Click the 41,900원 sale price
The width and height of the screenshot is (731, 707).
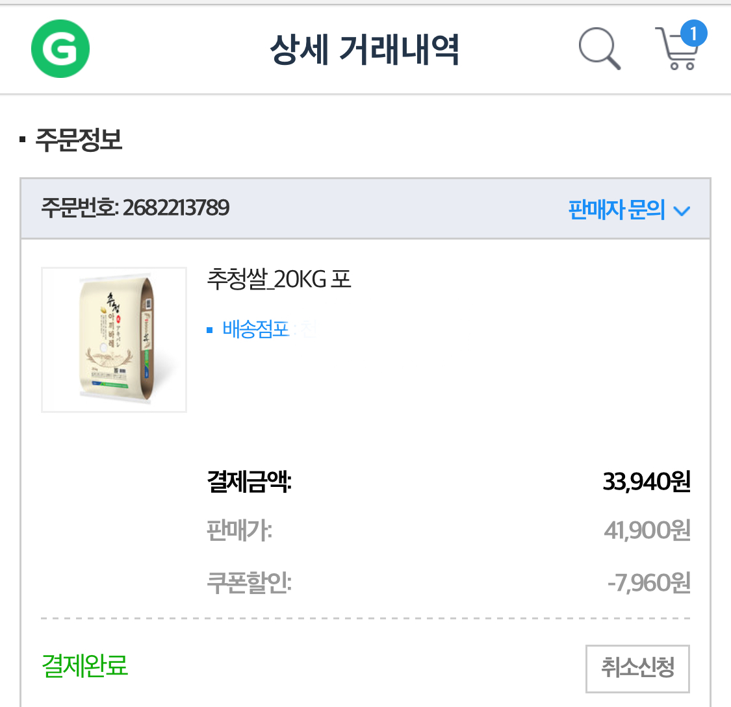click(x=647, y=531)
